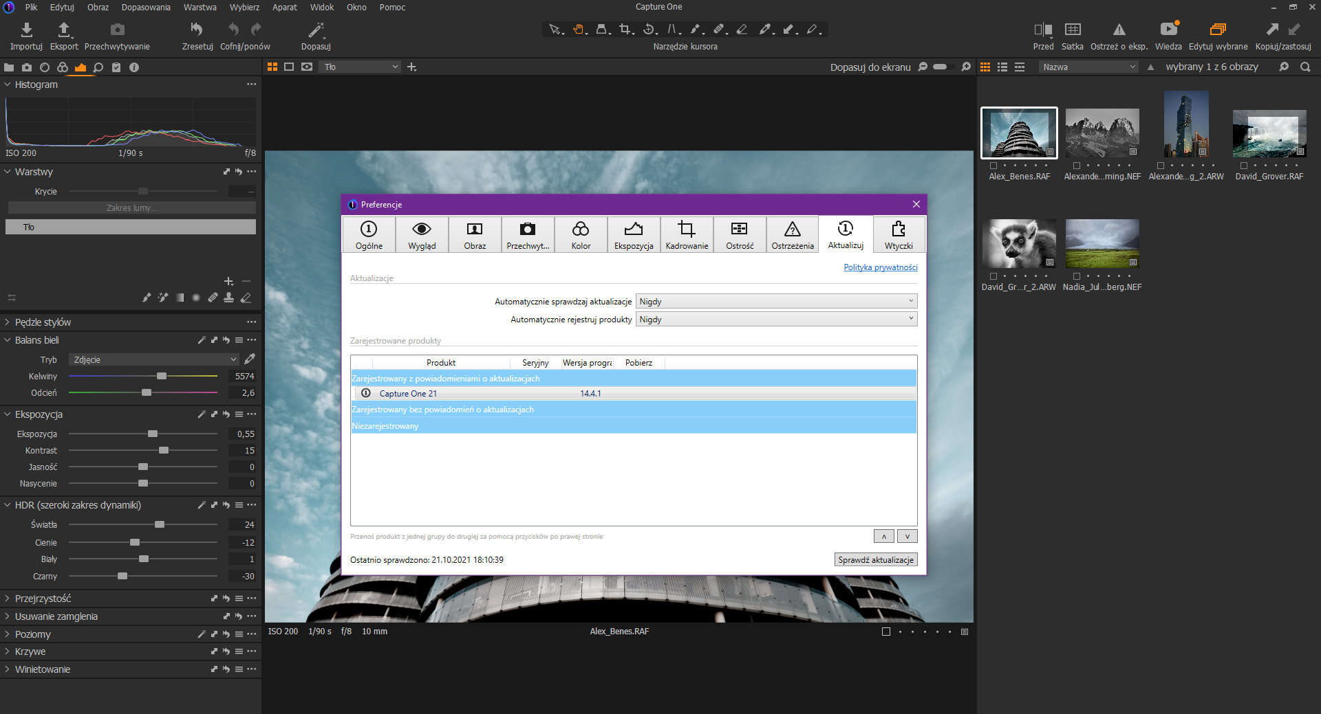Open the Tło layer selector dropdown
The image size is (1321, 714).
[x=361, y=67]
